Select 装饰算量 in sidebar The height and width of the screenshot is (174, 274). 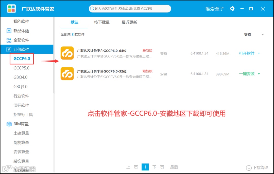(21, 161)
